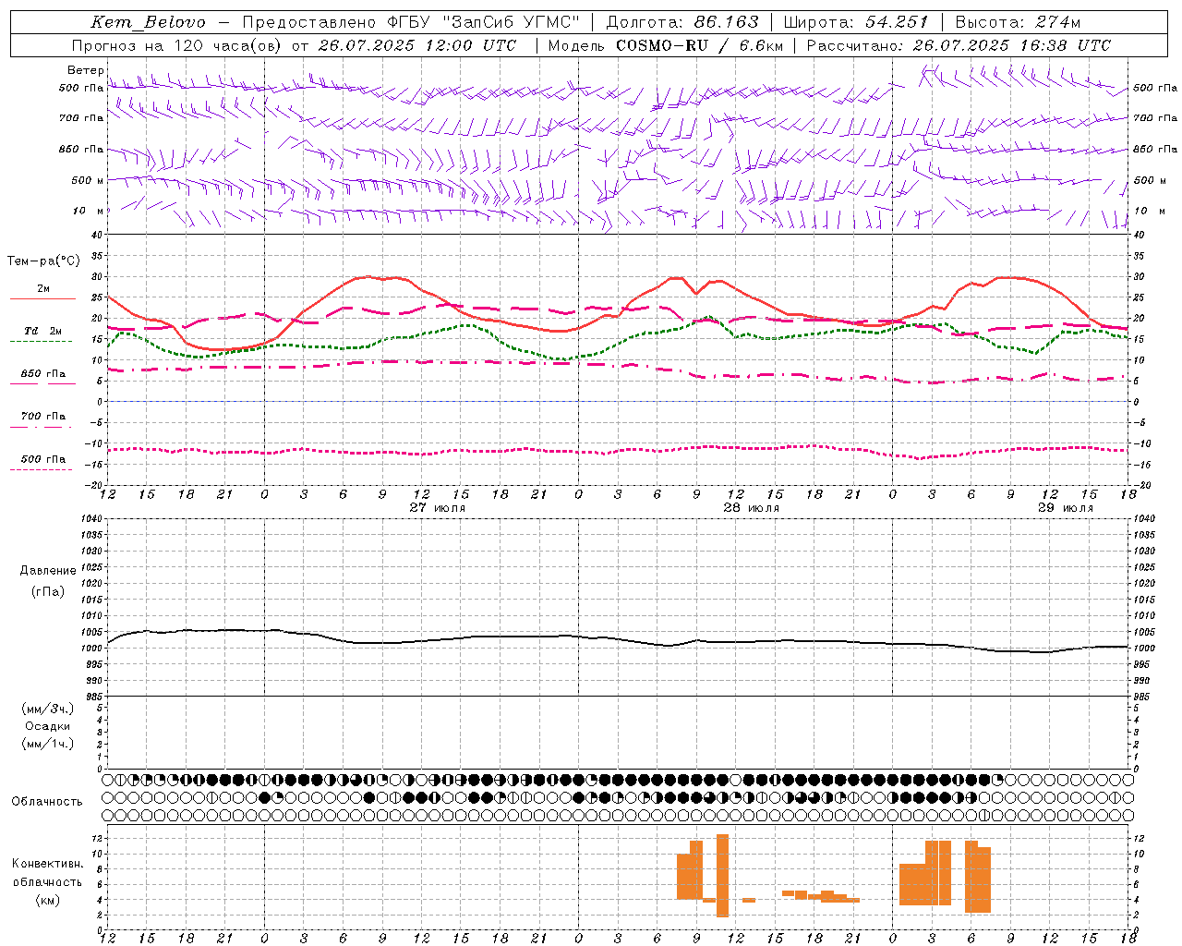Click the 28 июля date label

(752, 508)
